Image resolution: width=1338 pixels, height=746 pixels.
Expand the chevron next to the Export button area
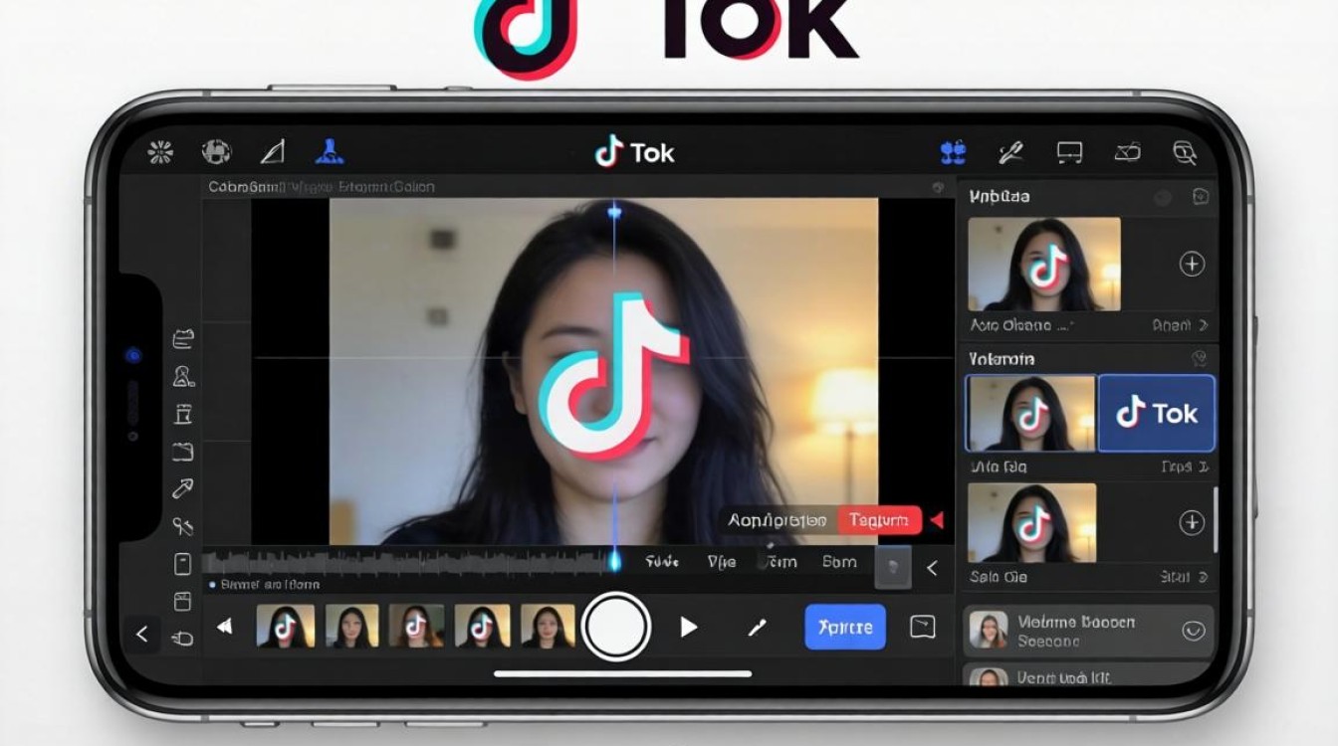click(x=933, y=569)
